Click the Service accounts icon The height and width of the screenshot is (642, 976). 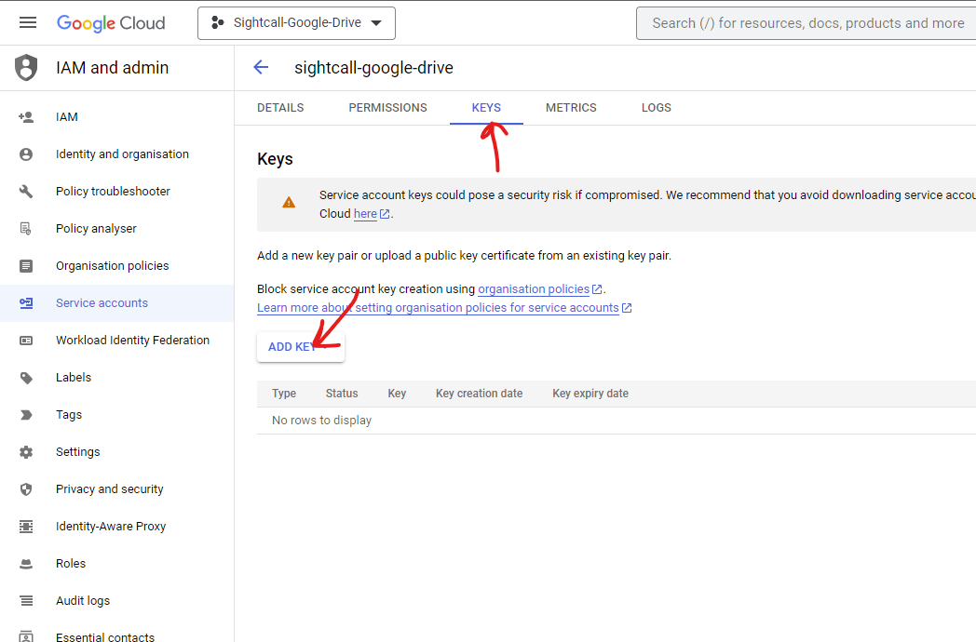tap(26, 303)
